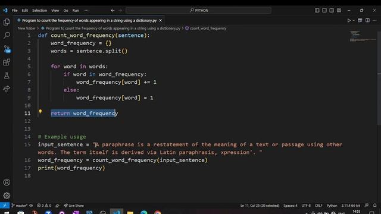Viewport: 381px width, 214px height.
Task: Open the Extensions view
Action: pyautogui.click(x=7, y=62)
